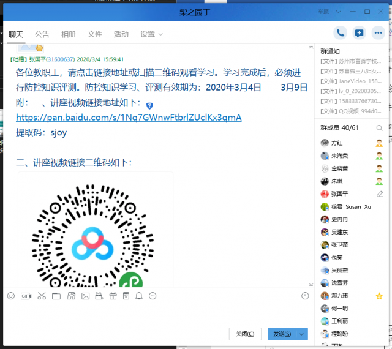Click the GIF recording icon

(x=26, y=296)
